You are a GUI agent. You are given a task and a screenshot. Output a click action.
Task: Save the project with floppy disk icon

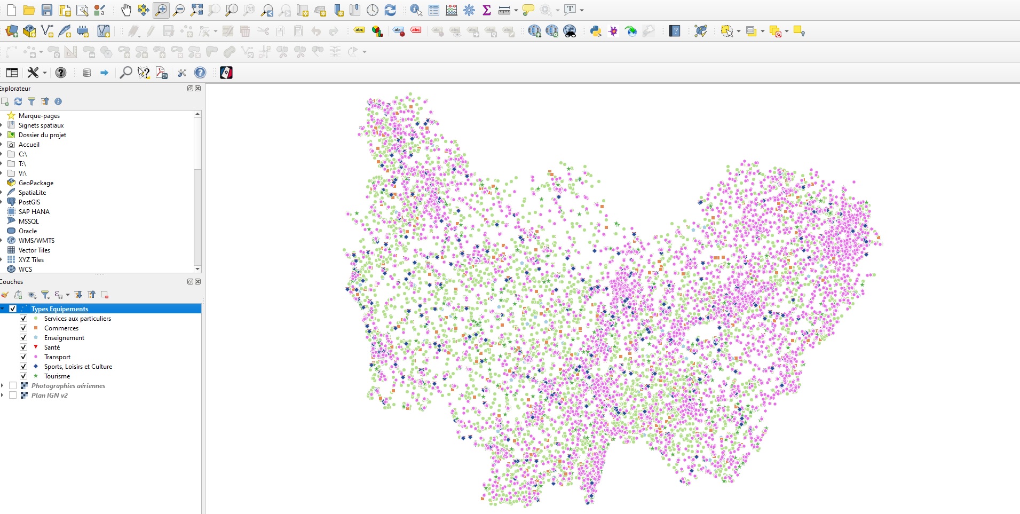click(x=47, y=10)
